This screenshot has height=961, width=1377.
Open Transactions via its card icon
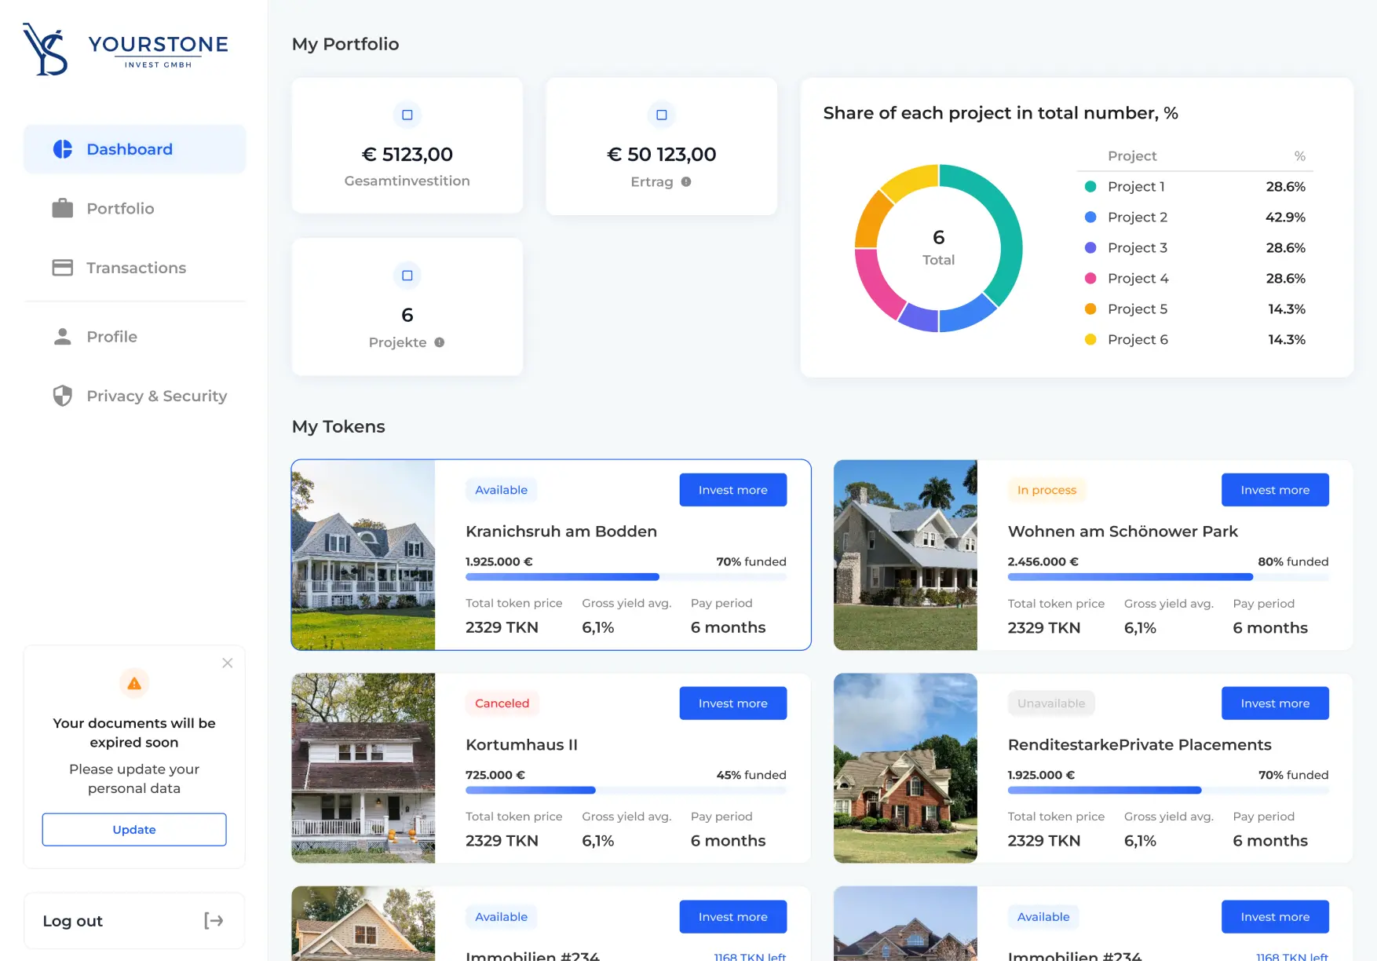pyautogui.click(x=61, y=267)
